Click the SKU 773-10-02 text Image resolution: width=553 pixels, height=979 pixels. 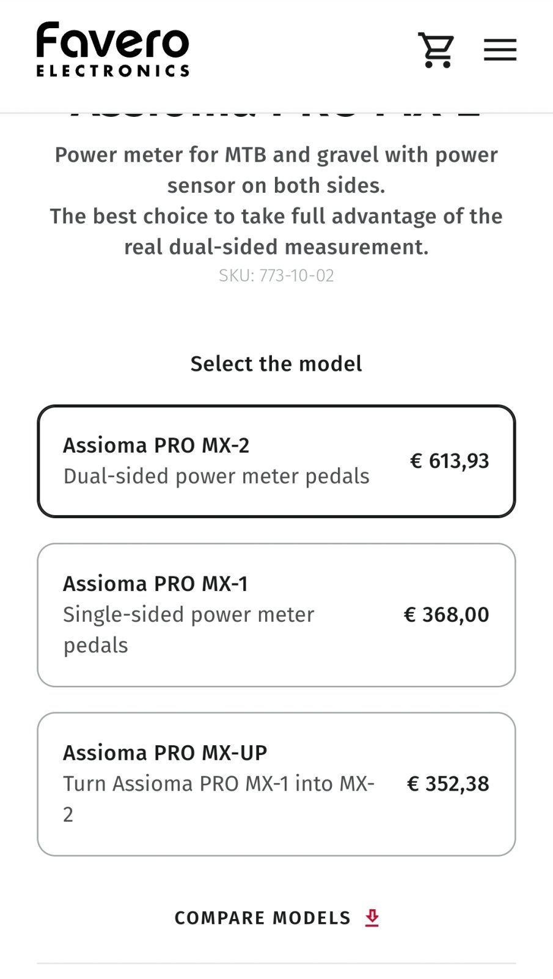pos(276,275)
